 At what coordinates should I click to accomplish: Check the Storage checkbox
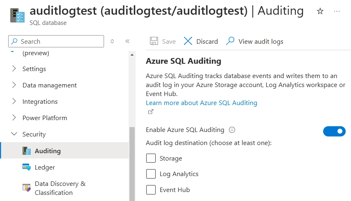pyautogui.click(x=151, y=158)
